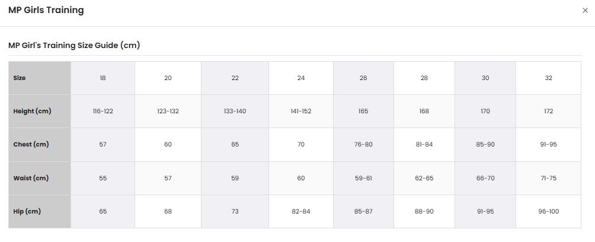Image resolution: width=595 pixels, height=242 pixels.
Task: Click the MP Girl's Training Size Guide heading
Action: [x=74, y=45]
